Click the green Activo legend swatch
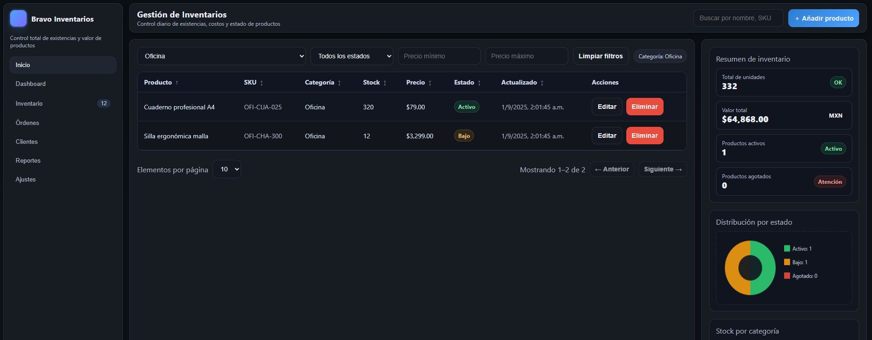Image resolution: width=872 pixels, height=340 pixels. point(787,249)
